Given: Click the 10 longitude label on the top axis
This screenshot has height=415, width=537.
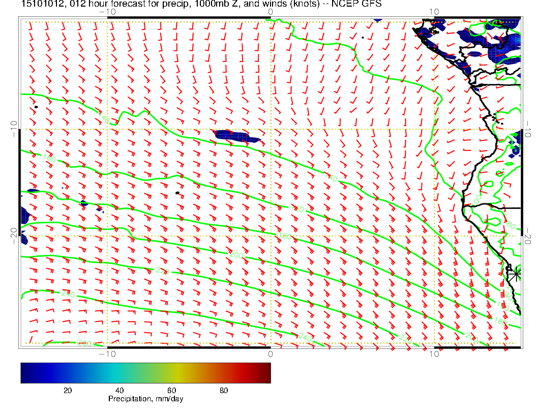Looking at the screenshot, I should tap(434, 12).
